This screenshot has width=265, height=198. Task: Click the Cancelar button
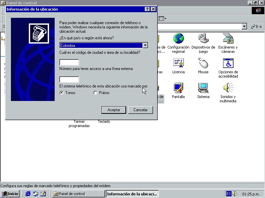pos(140,110)
